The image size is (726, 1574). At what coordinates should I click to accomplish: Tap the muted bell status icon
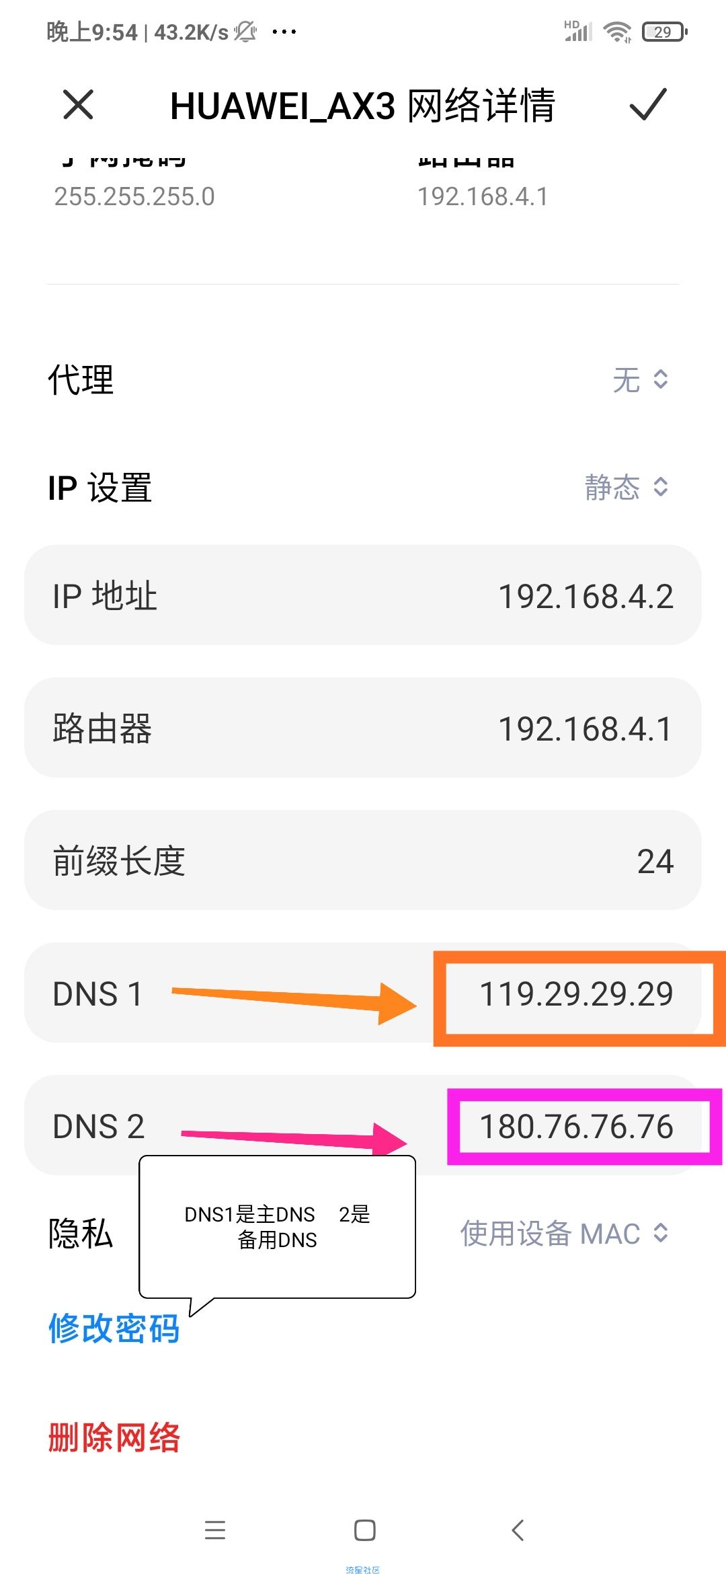click(x=245, y=32)
